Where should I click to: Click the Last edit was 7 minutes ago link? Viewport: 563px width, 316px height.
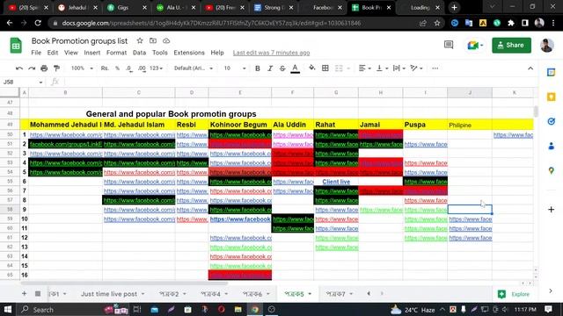(271, 53)
